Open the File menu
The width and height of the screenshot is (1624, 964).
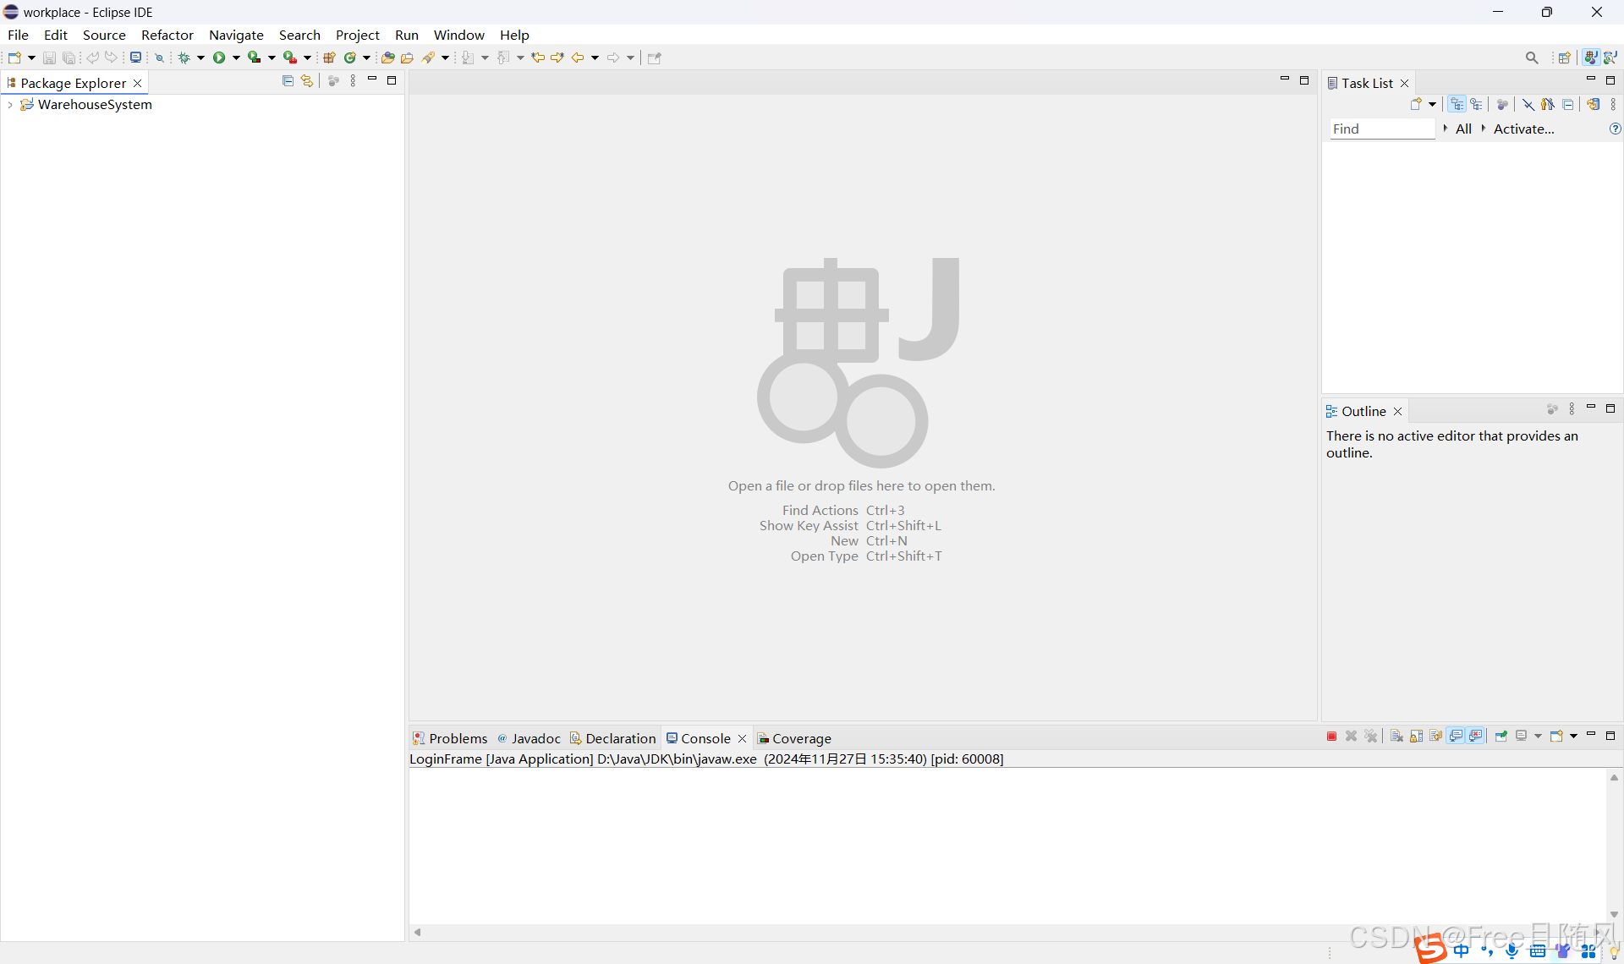coord(18,35)
